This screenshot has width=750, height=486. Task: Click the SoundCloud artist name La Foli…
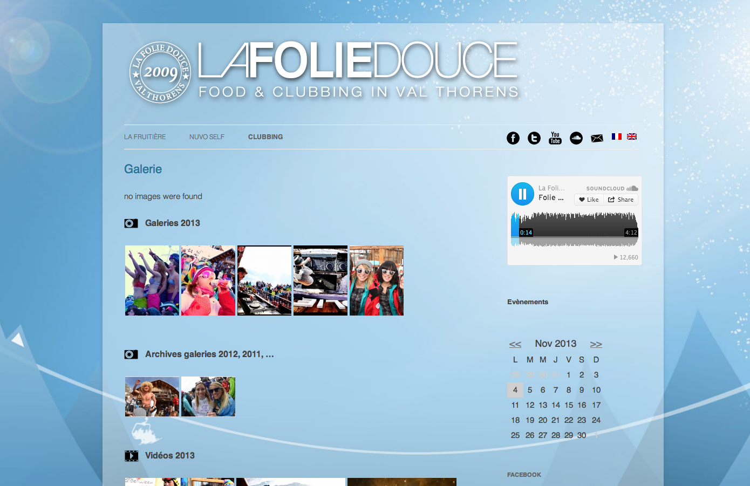point(551,188)
